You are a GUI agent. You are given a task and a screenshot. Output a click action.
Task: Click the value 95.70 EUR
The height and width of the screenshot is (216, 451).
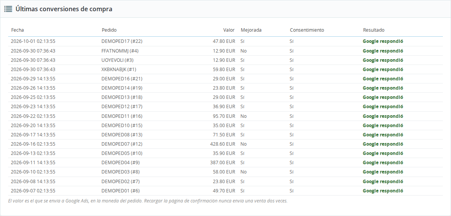(224, 116)
